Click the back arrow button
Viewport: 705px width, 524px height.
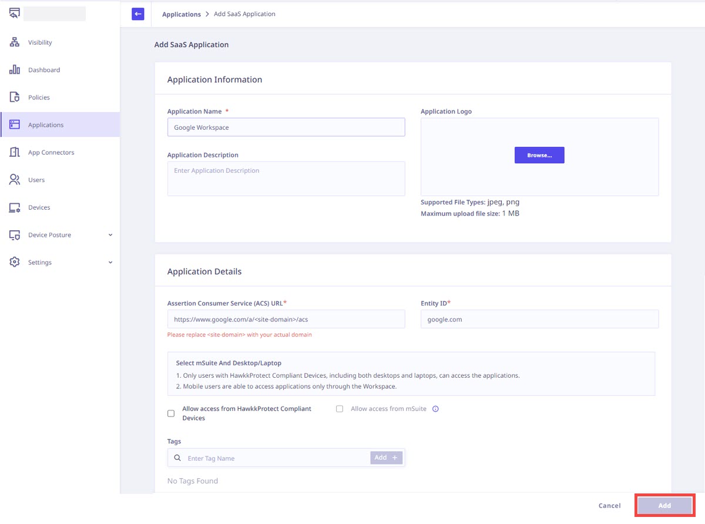point(138,14)
